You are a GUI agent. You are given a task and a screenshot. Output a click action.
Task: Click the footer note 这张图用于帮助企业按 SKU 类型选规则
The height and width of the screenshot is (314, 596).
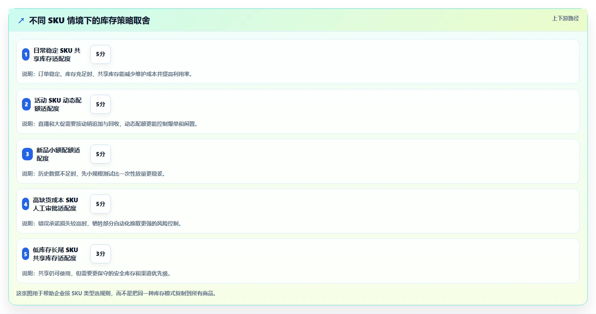pos(116,293)
